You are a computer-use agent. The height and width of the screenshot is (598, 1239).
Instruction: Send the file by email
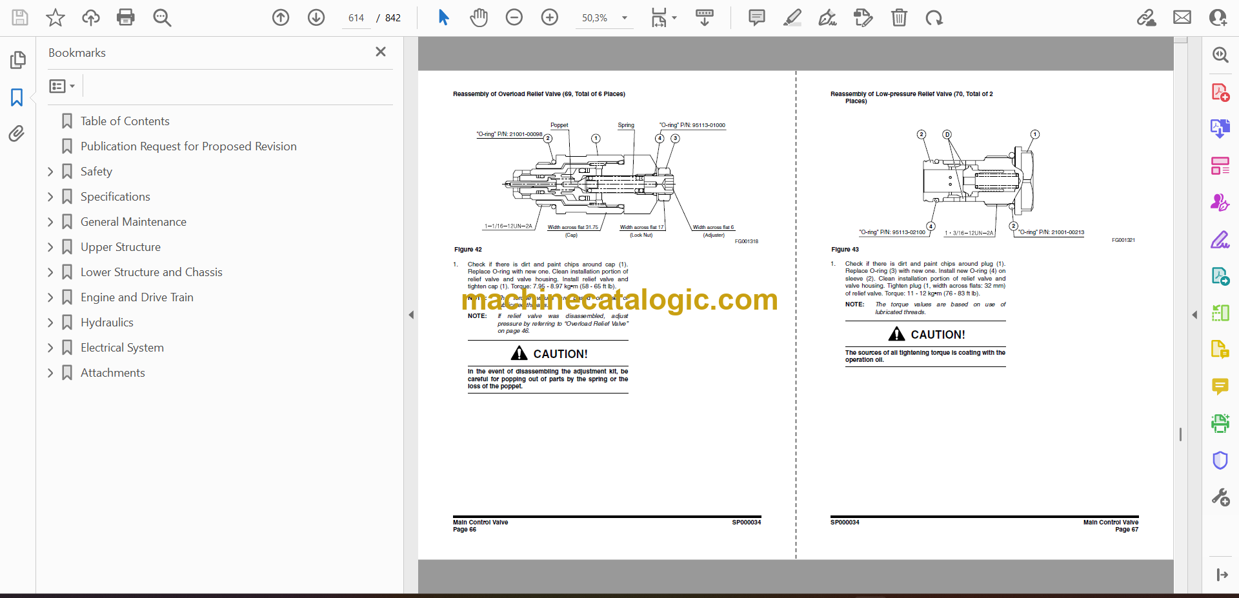pyautogui.click(x=1182, y=17)
